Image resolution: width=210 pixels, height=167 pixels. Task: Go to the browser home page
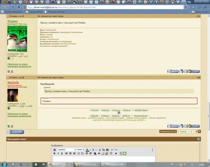(x=19, y=7)
